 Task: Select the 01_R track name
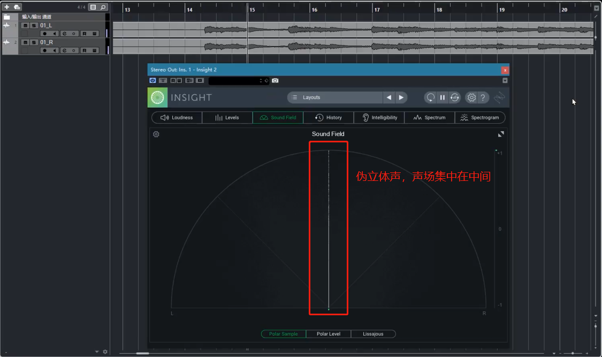(47, 42)
